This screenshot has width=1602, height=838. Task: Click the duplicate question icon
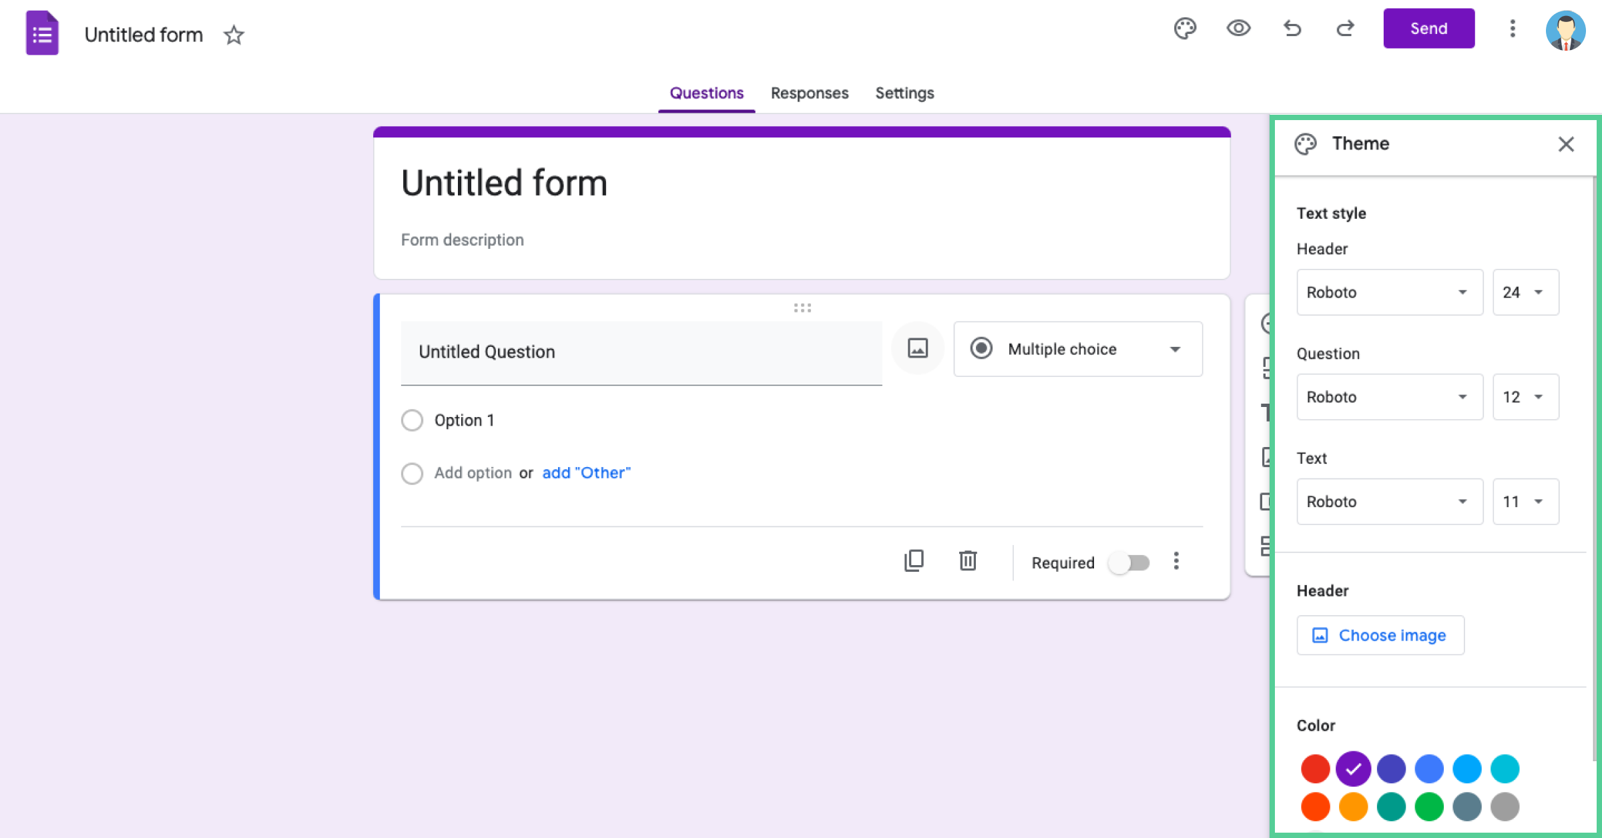pos(913,562)
